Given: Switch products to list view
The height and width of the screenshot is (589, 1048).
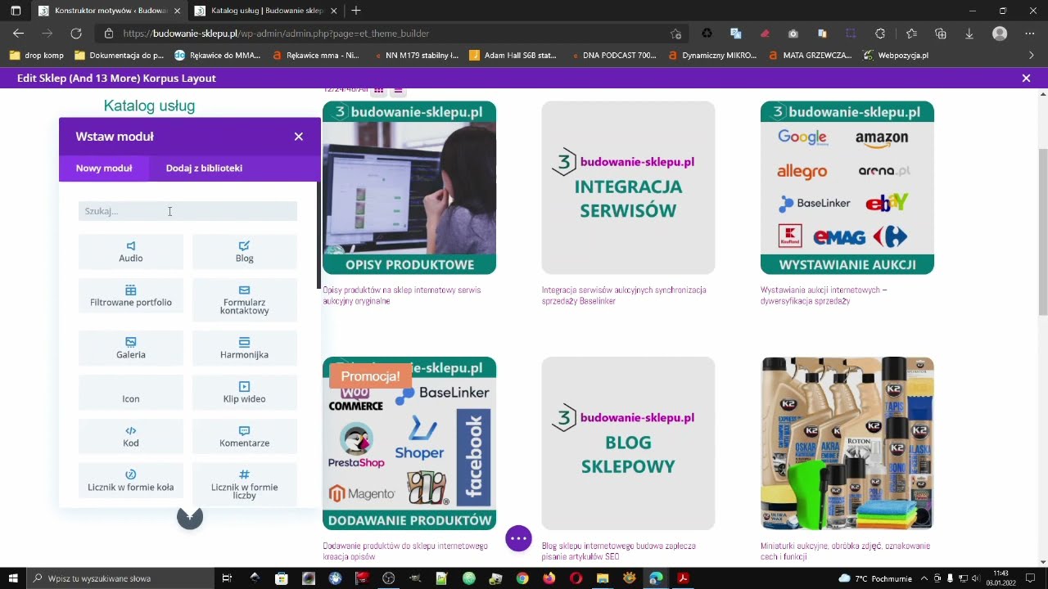Looking at the screenshot, I should coord(398,90).
